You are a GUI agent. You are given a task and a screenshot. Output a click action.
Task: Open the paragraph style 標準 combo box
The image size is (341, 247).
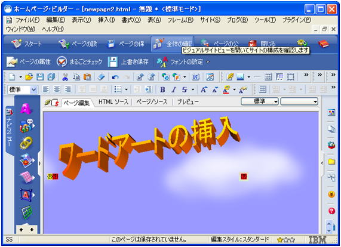(23, 89)
